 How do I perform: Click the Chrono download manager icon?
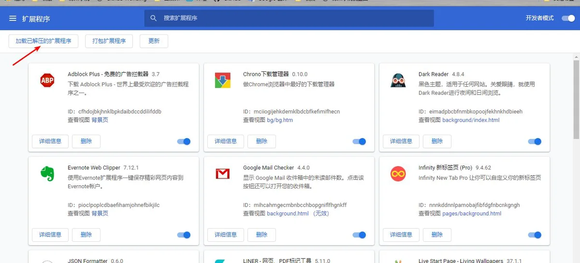pyautogui.click(x=223, y=81)
